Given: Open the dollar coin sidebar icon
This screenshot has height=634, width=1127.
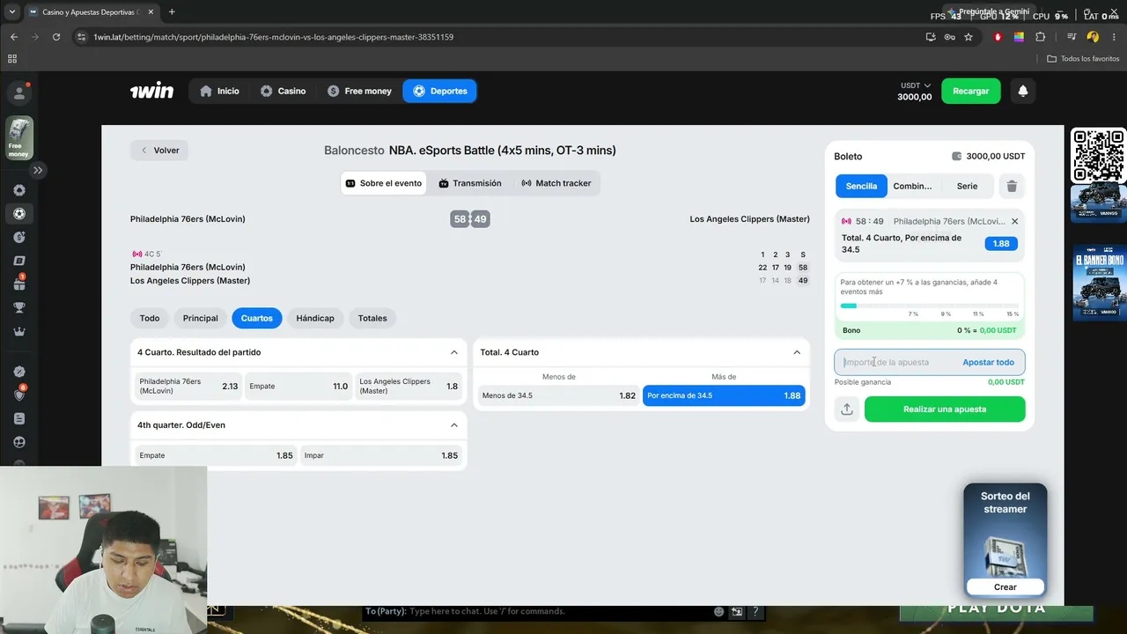Looking at the screenshot, I should (19, 237).
